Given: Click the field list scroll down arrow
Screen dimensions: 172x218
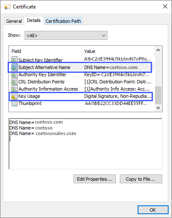Looking at the screenshot, I should 158,108.
